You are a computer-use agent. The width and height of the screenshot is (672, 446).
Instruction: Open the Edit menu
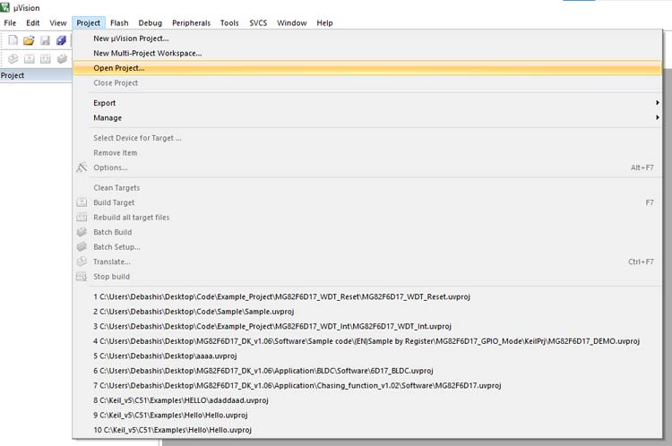coord(32,23)
